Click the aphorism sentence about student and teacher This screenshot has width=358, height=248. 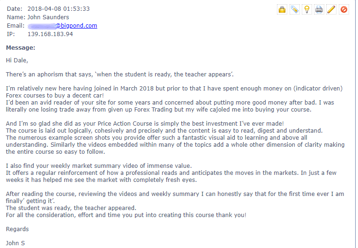click(120, 75)
